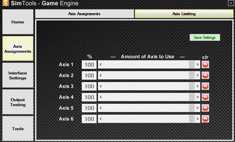Click the Save Settings button
The width and height of the screenshot is (235, 142).
click(x=205, y=38)
